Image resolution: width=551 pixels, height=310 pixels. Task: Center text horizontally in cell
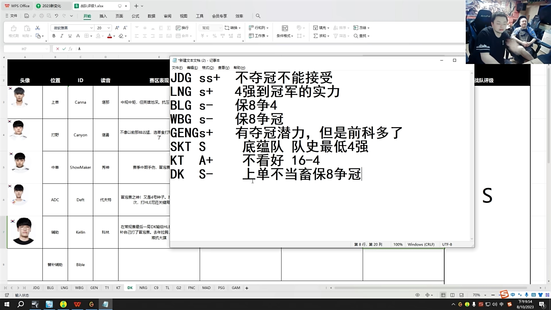coord(145,36)
